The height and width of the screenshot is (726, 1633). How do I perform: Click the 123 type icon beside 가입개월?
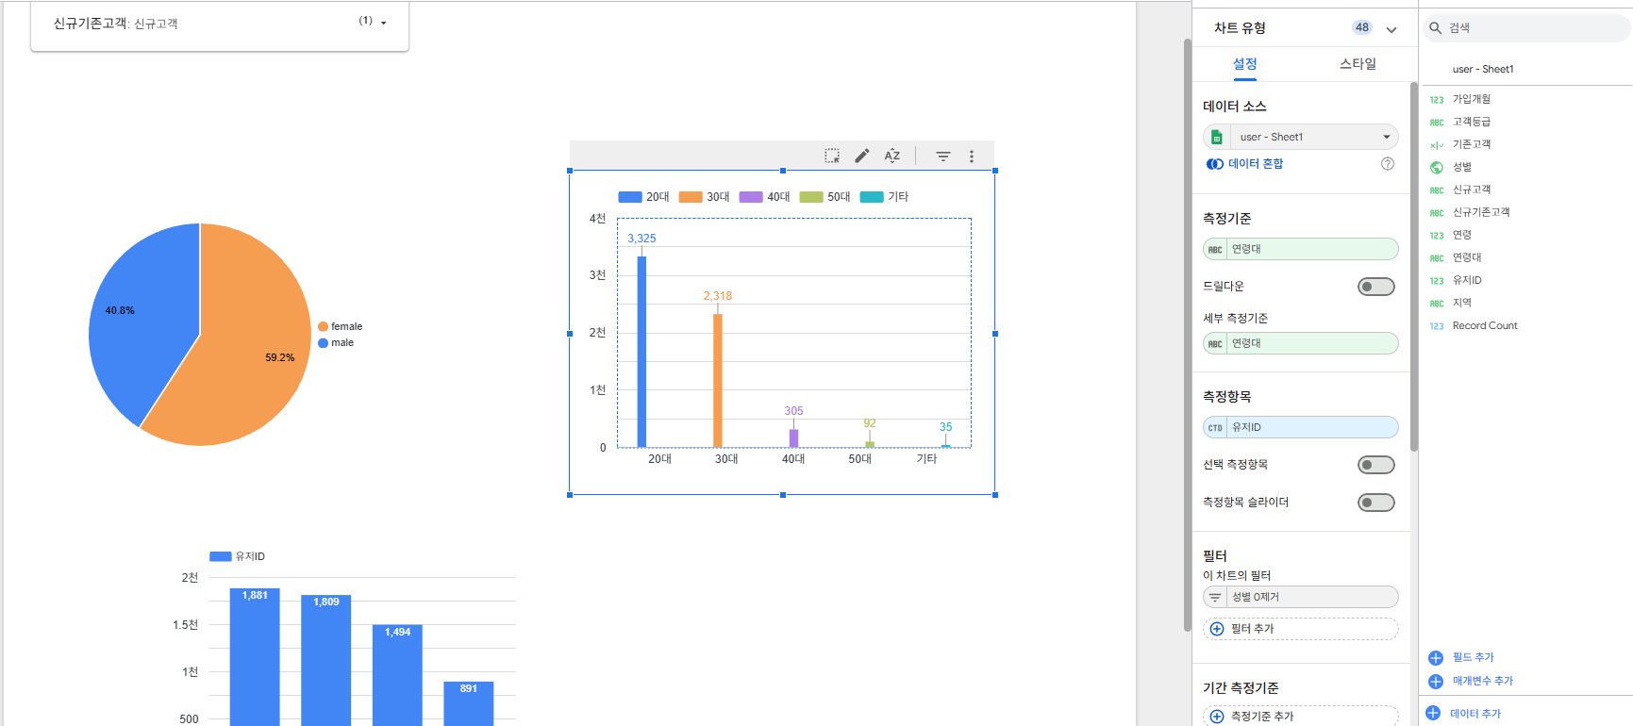click(1437, 100)
